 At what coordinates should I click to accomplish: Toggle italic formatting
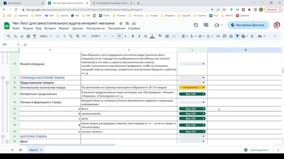139,36
